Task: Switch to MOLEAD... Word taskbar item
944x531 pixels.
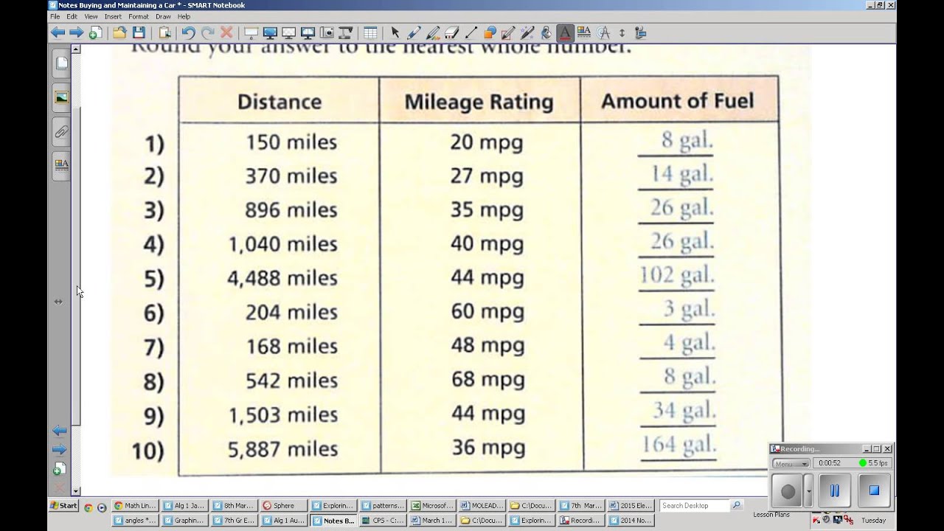Action: click(482, 506)
